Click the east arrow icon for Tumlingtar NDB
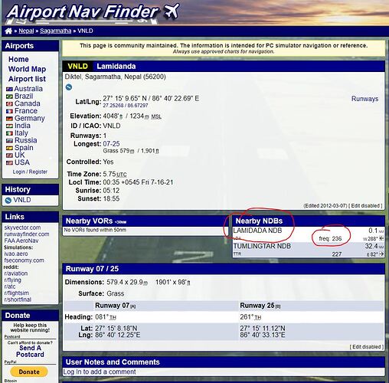The image size is (389, 383). point(381,254)
